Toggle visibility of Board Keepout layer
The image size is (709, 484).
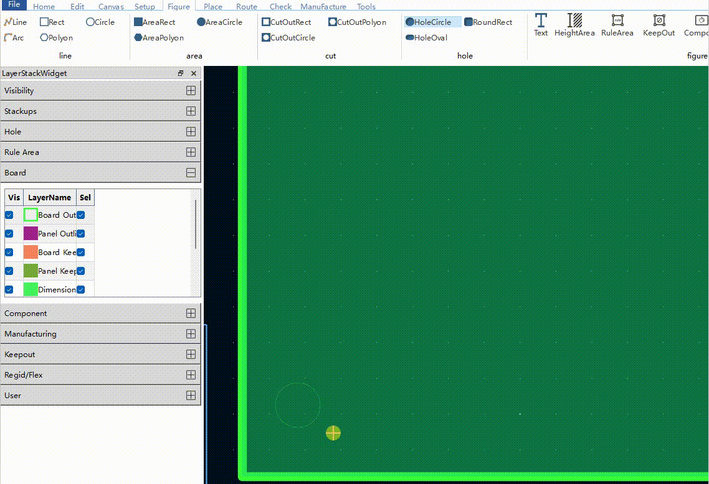[9, 253]
